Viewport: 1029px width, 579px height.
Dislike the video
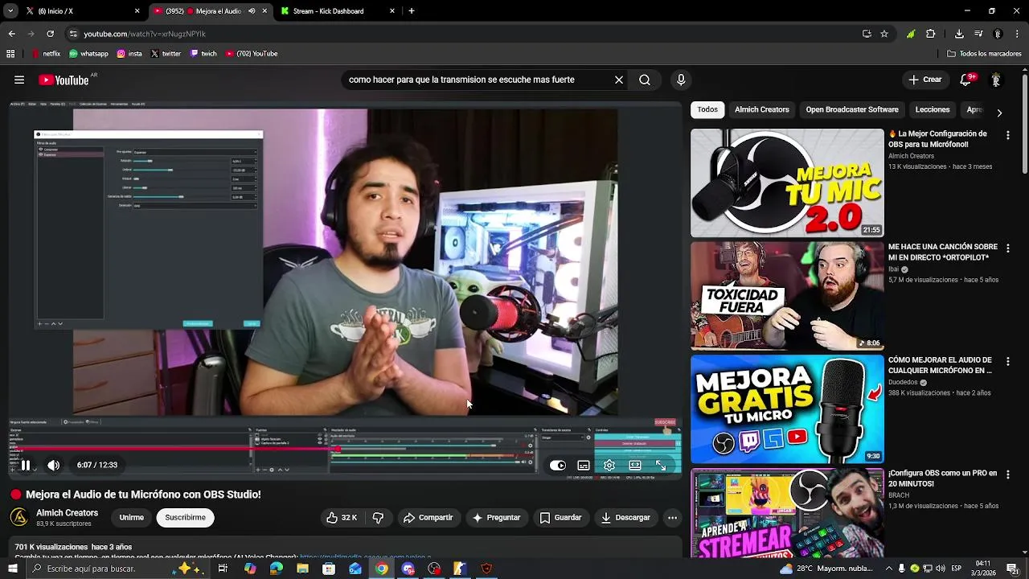point(378,518)
